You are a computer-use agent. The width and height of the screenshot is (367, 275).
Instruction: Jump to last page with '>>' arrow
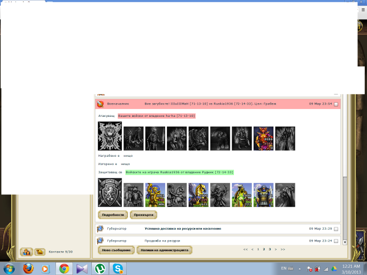tap(283, 249)
